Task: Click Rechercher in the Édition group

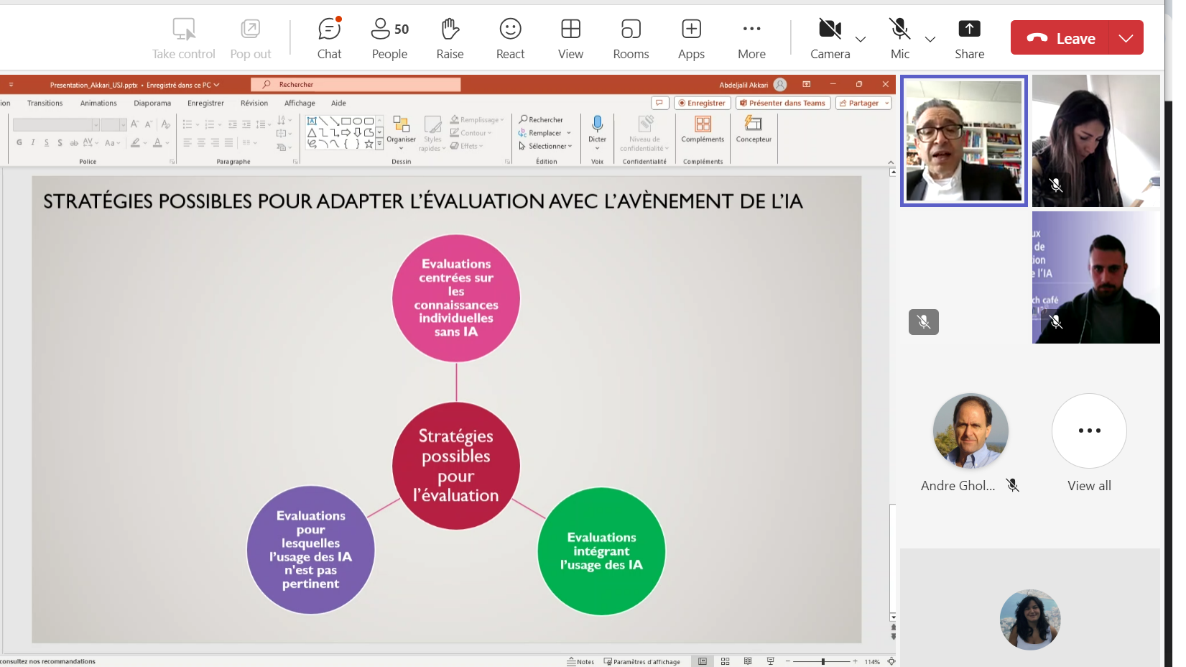Action: (x=541, y=120)
